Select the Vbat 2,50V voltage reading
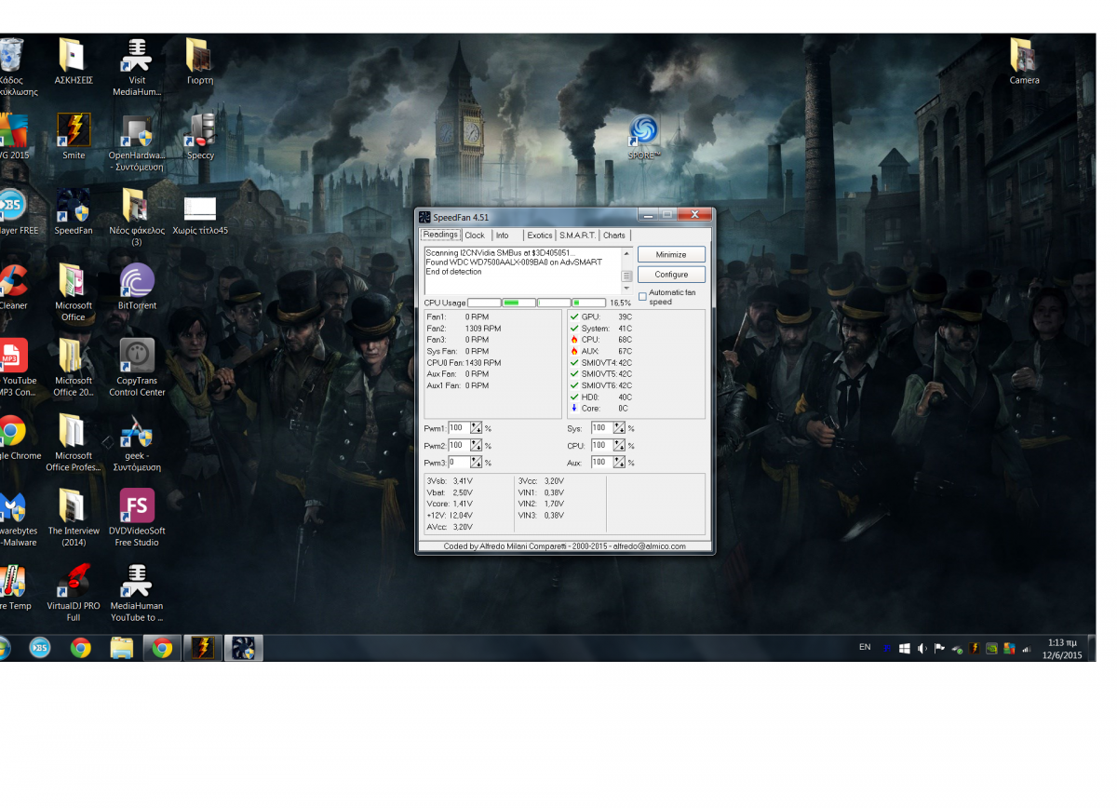 (x=450, y=492)
